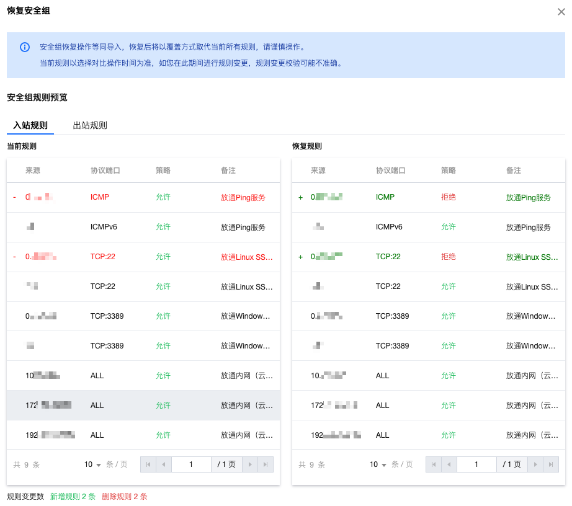This screenshot has height=506, width=572.
Task: Click the 删除规则 2 条 summary text
Action: pos(125,497)
